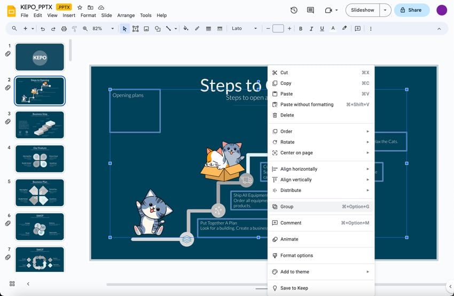Image resolution: width=454 pixels, height=296 pixels.
Task: Select the paint format roller icon
Action: (73, 29)
